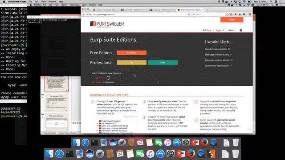Select Free Edition label under the slider
The width and height of the screenshot is (285, 160).
pyautogui.click(x=97, y=82)
